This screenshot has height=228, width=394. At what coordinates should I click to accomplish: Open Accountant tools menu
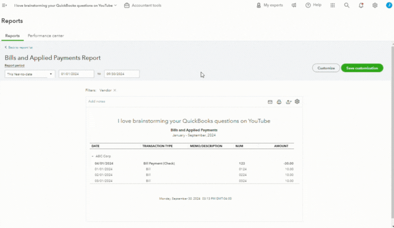pyautogui.click(x=143, y=5)
